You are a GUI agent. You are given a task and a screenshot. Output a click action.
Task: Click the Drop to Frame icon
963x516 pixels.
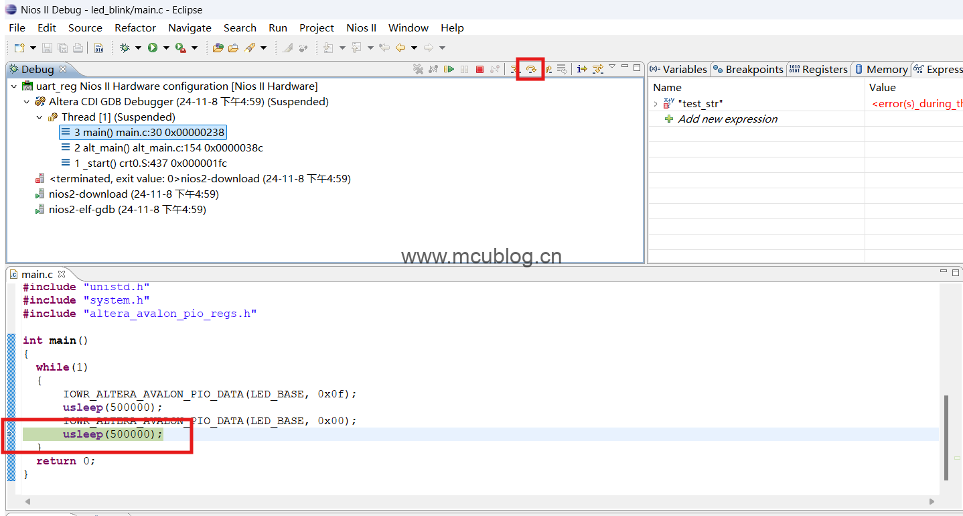[562, 68]
